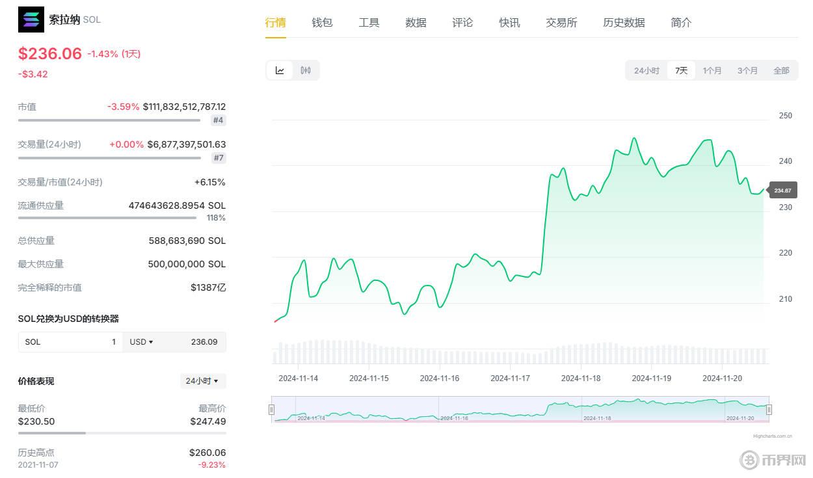Click the 234.67 price marker label
Image resolution: width=813 pixels, height=478 pixels.
pyautogui.click(x=782, y=191)
